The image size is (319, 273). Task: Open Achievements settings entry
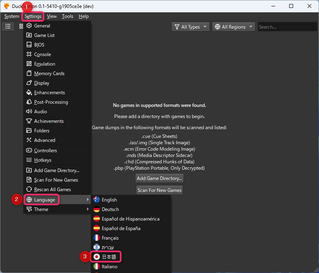pyautogui.click(x=57, y=121)
